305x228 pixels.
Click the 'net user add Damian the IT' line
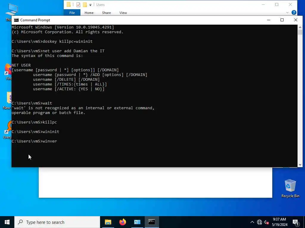click(58, 51)
